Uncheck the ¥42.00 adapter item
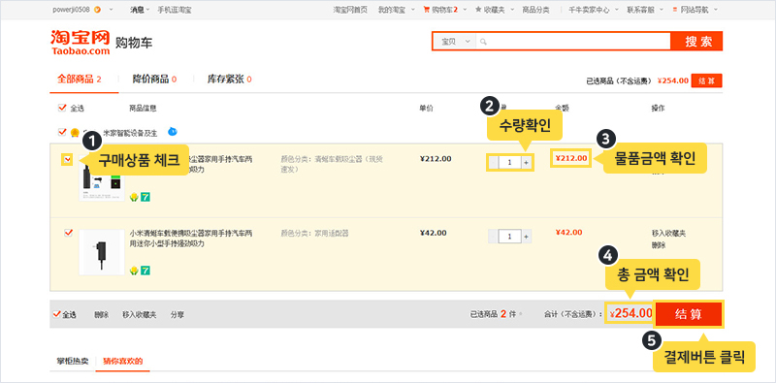776x383 pixels. pyautogui.click(x=69, y=233)
